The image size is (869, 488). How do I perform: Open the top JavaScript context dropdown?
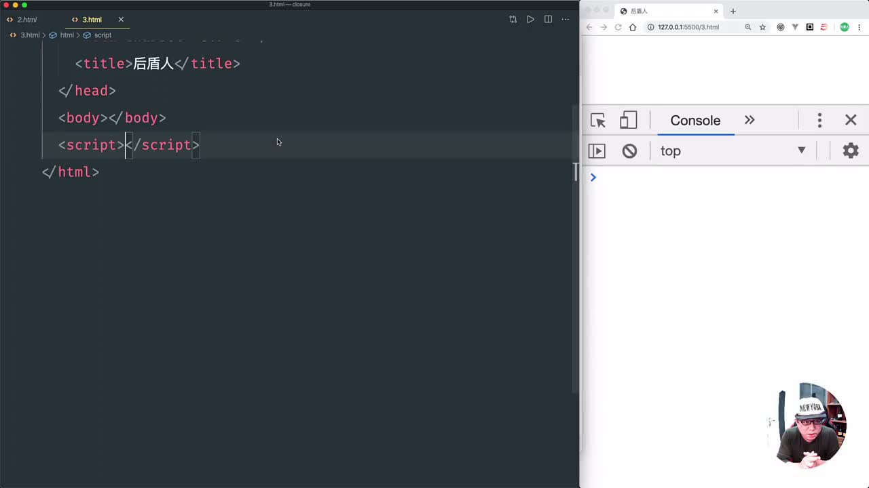tap(733, 150)
